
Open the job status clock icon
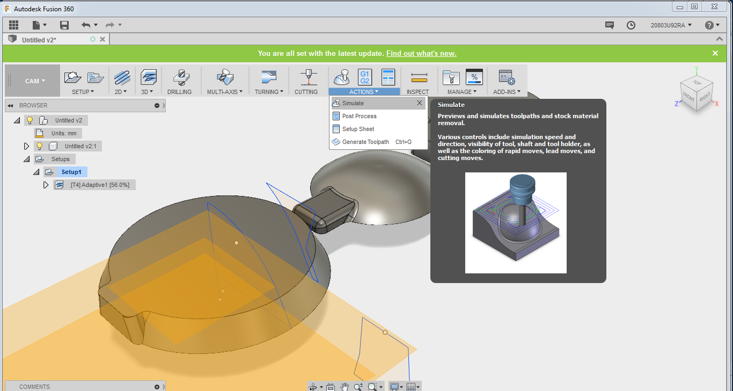click(x=631, y=25)
